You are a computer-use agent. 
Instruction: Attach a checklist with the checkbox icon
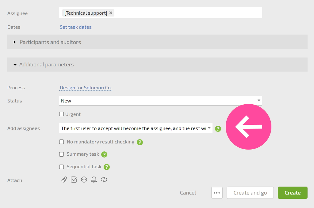coord(74,180)
